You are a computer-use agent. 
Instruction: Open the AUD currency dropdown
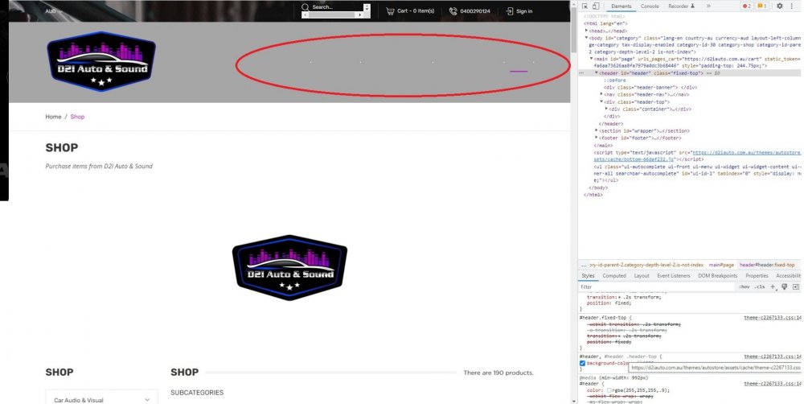point(53,10)
